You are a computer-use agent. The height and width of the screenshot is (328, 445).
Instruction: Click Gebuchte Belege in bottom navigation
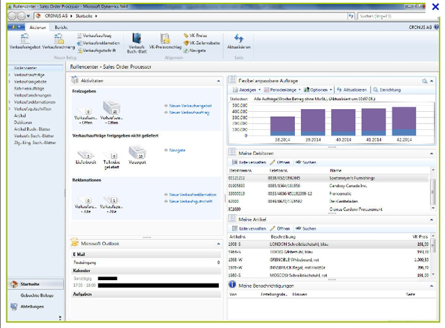point(37,295)
